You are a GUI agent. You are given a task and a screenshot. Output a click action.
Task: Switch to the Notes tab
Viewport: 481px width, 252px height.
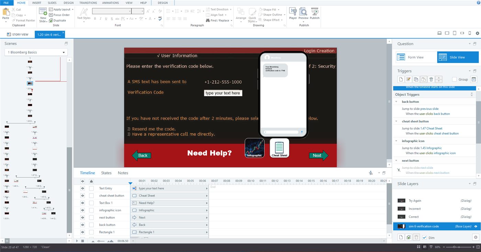(123, 173)
